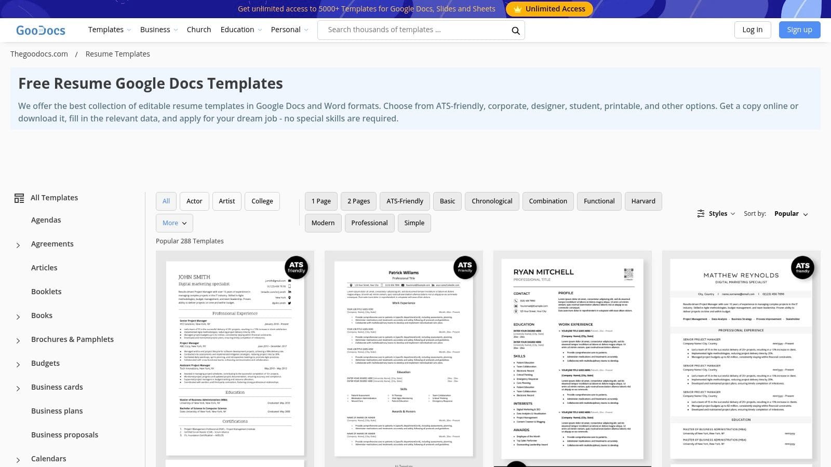Enable the Harvard filter chip
831x467 pixels.
tap(643, 201)
